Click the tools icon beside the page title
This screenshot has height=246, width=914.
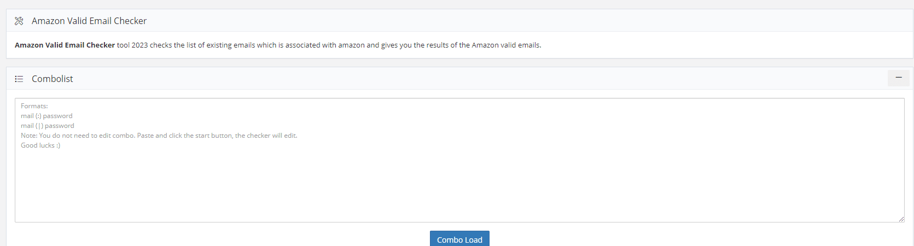(19, 21)
